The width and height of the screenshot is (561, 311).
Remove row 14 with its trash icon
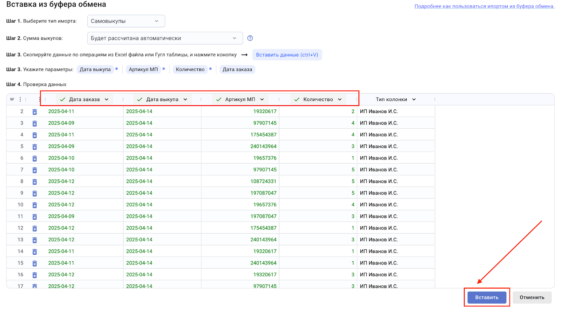coord(35,252)
